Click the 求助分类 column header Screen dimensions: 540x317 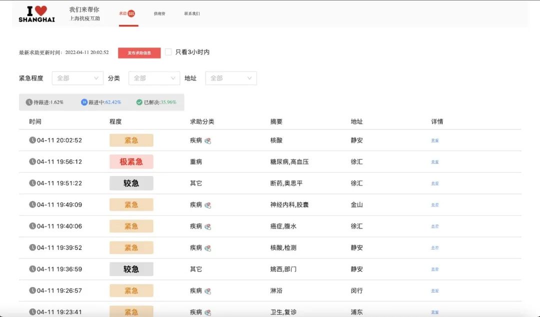[x=202, y=121]
